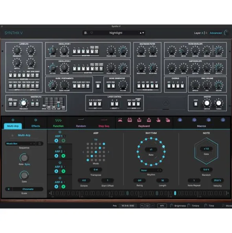
Task: Click the first Macros knob icon
Action: pyautogui.click(x=180, y=120)
